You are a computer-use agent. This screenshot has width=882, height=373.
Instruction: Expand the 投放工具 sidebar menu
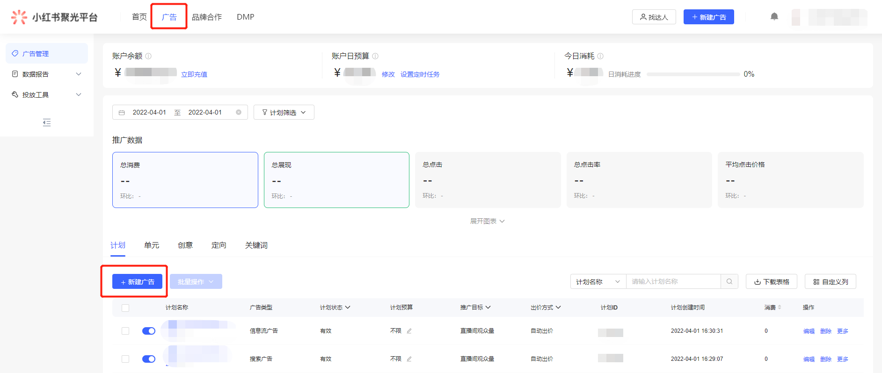point(47,95)
